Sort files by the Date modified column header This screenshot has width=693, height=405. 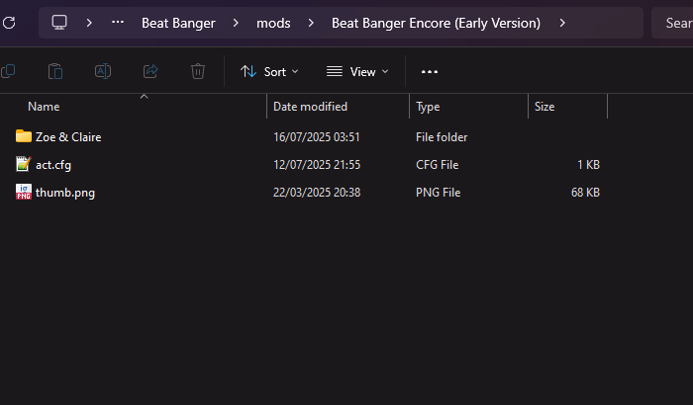click(x=310, y=106)
